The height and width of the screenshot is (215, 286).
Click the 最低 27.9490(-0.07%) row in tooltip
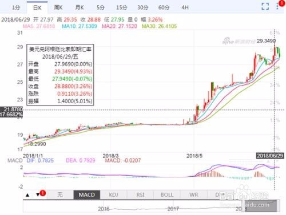60,79
